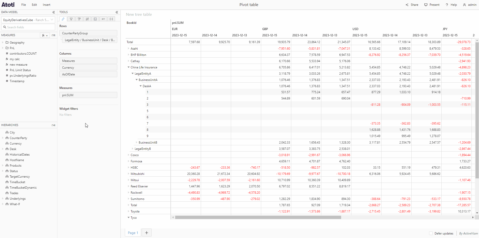
Task: Click the search magnifier icon
Action: pyautogui.click(x=5, y=27)
